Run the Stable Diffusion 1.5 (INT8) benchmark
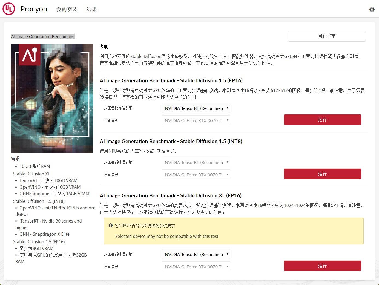Image resolution: width=379 pixels, height=285 pixels. coord(322,174)
